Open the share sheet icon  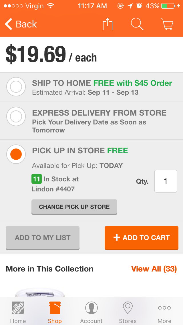107,24
